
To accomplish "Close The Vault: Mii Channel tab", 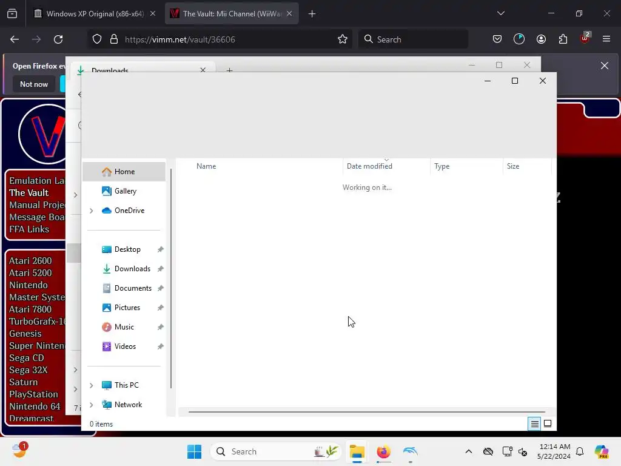I will click(x=289, y=13).
